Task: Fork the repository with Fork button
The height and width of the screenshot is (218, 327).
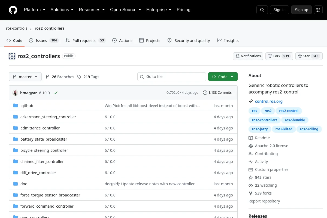Action: [x=279, y=56]
